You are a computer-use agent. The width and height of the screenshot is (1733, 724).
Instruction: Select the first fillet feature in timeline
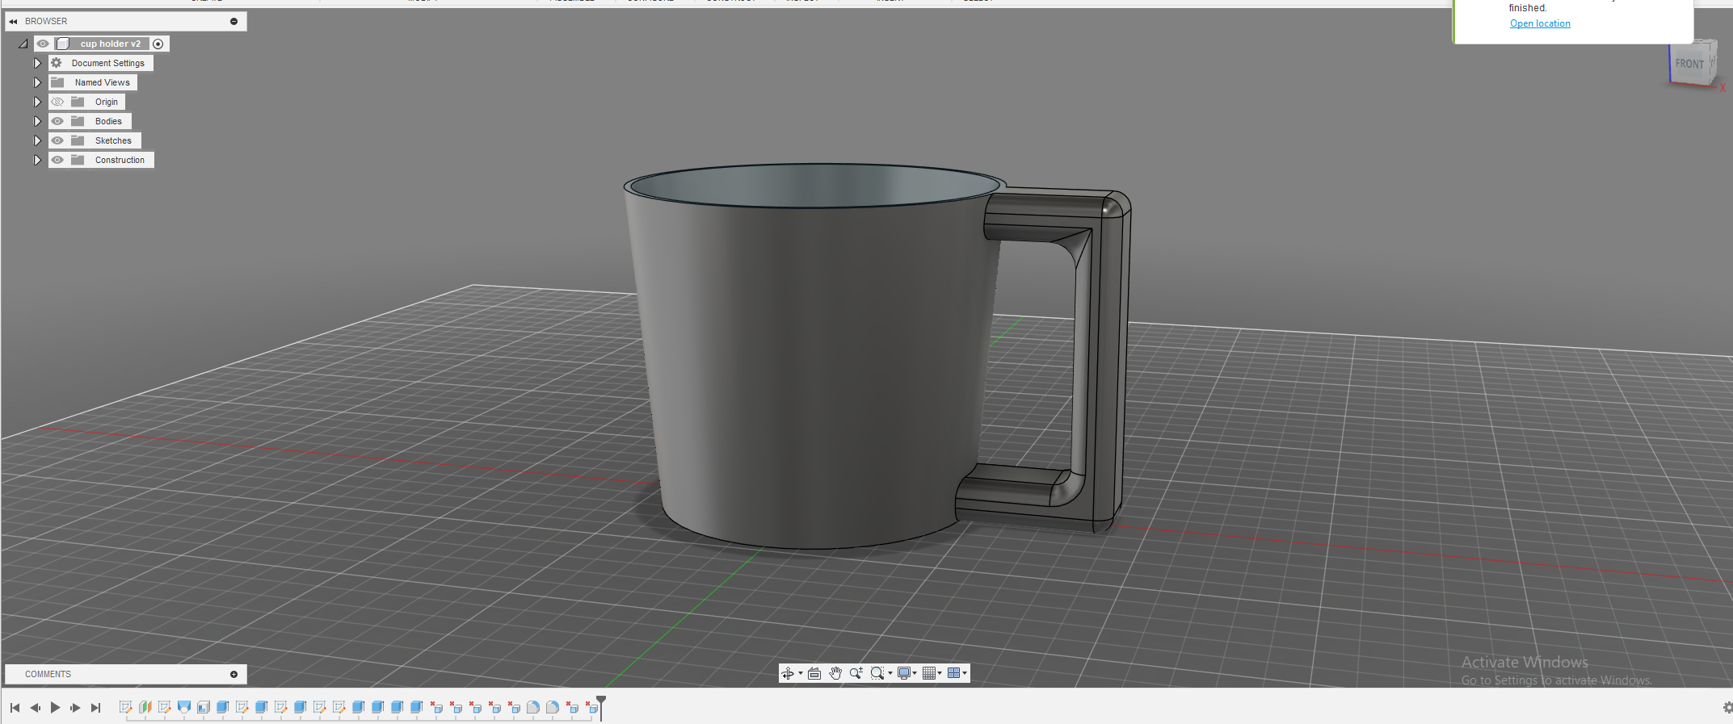[x=533, y=707]
